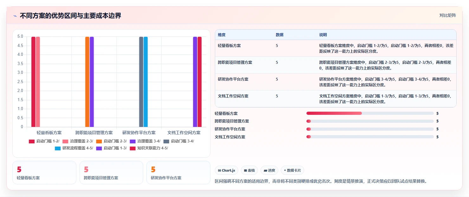Open the 轻量看板方案 data card
This screenshot has height=197, width=469.
pos(44,173)
